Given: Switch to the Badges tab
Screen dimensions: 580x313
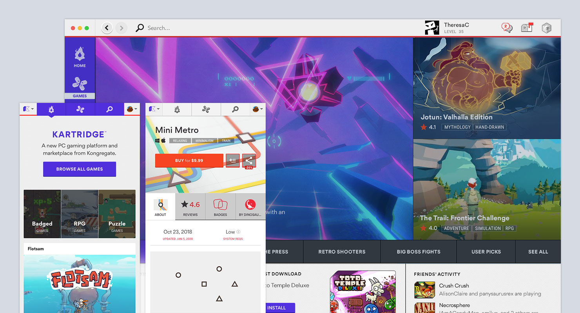Looking at the screenshot, I should [x=220, y=207].
